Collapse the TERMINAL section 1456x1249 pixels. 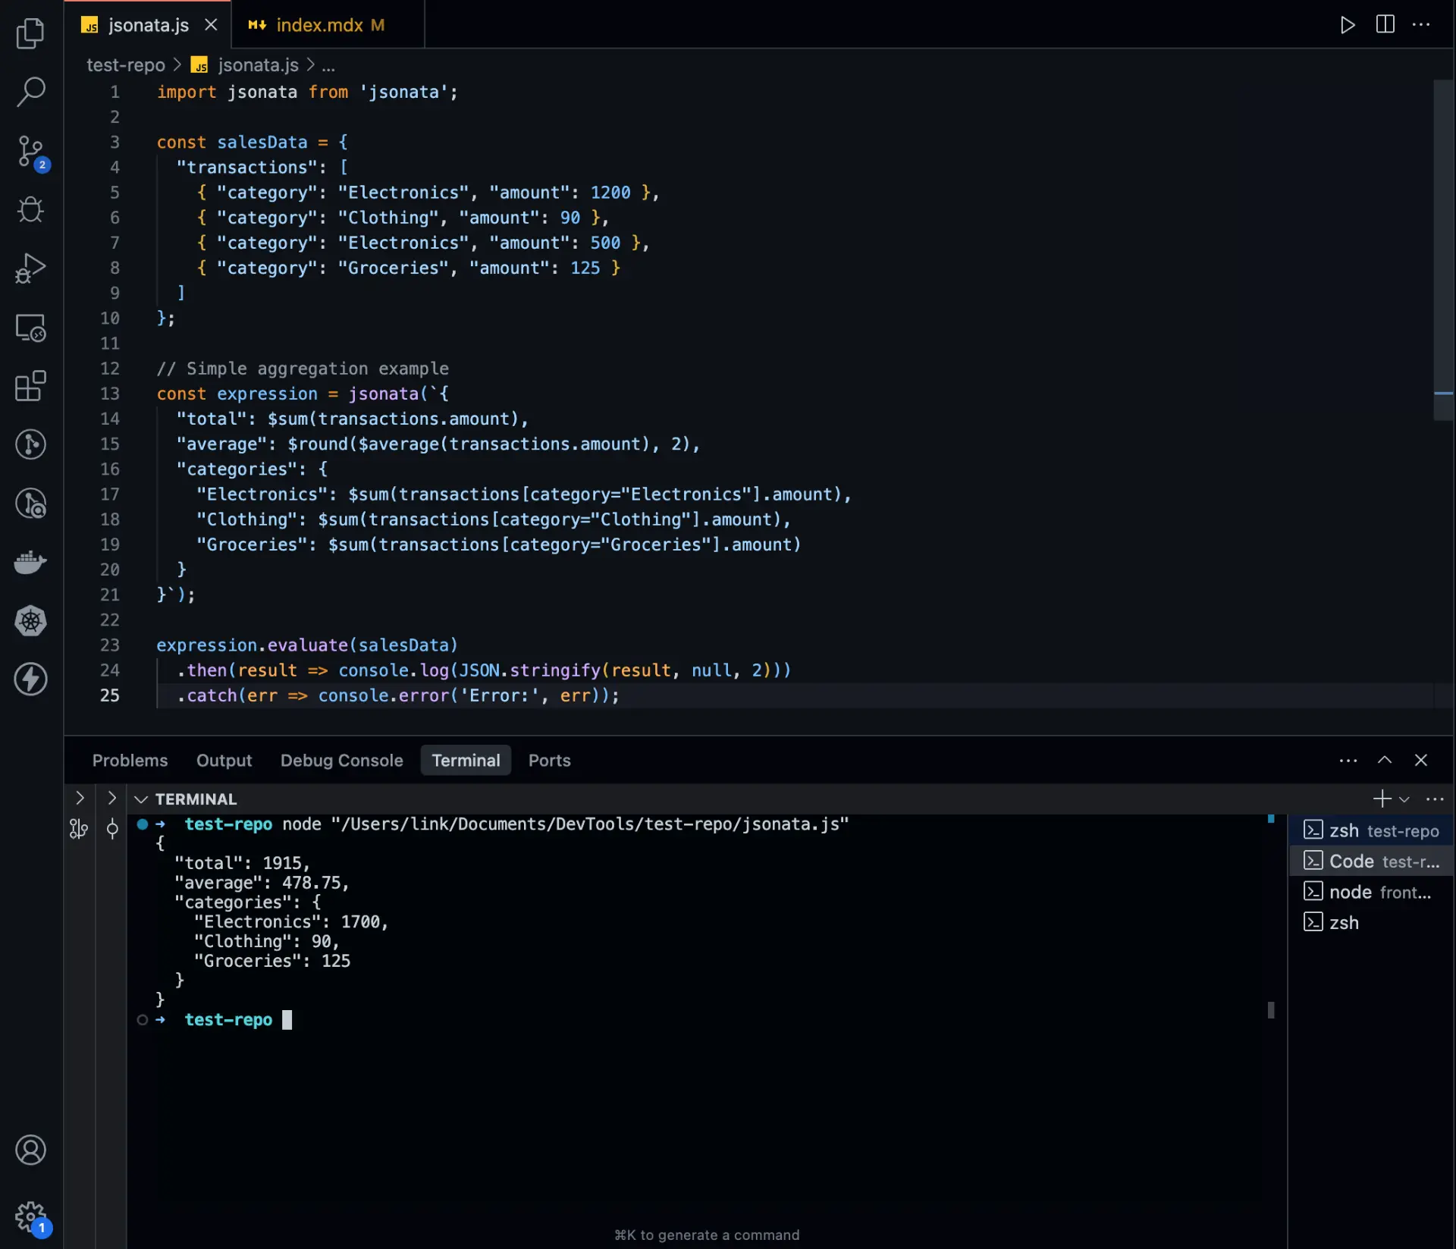(x=141, y=799)
